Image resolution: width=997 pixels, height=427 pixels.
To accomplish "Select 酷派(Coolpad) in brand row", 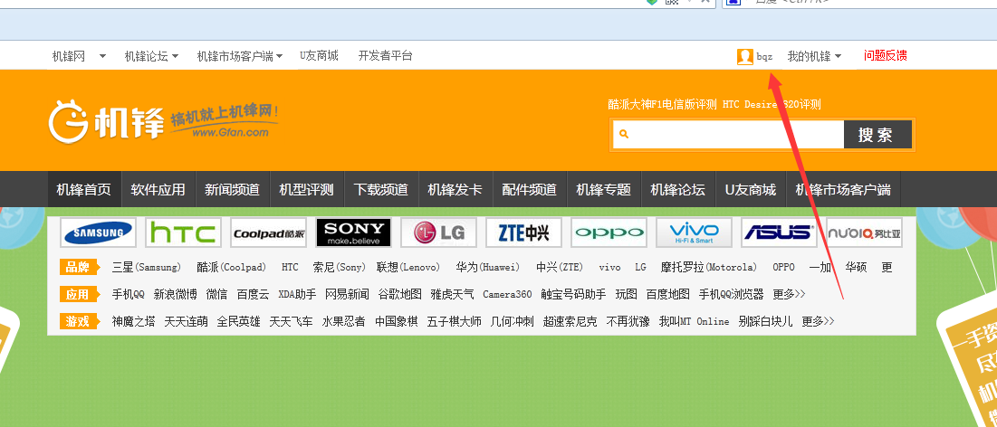I will [x=232, y=268].
